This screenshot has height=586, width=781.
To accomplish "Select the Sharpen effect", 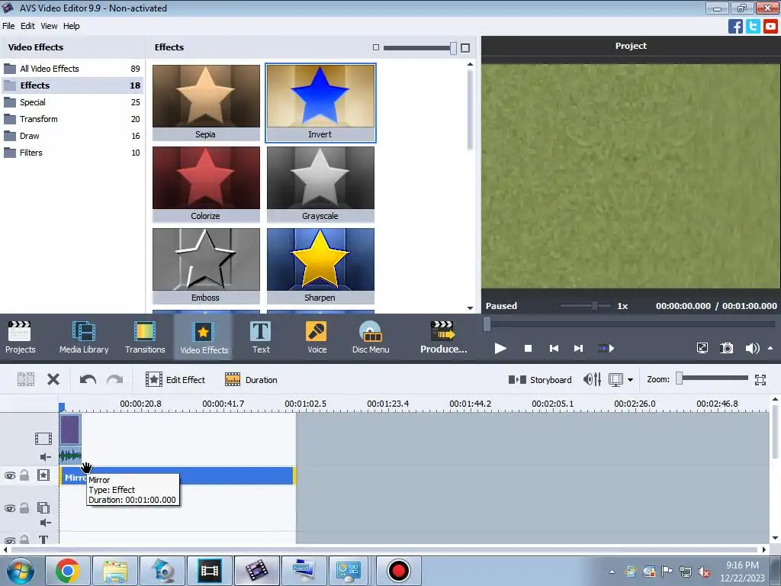I will click(320, 266).
